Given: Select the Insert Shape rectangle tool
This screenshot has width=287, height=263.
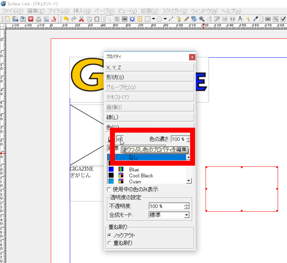Looking at the screenshot, I should [148, 19].
